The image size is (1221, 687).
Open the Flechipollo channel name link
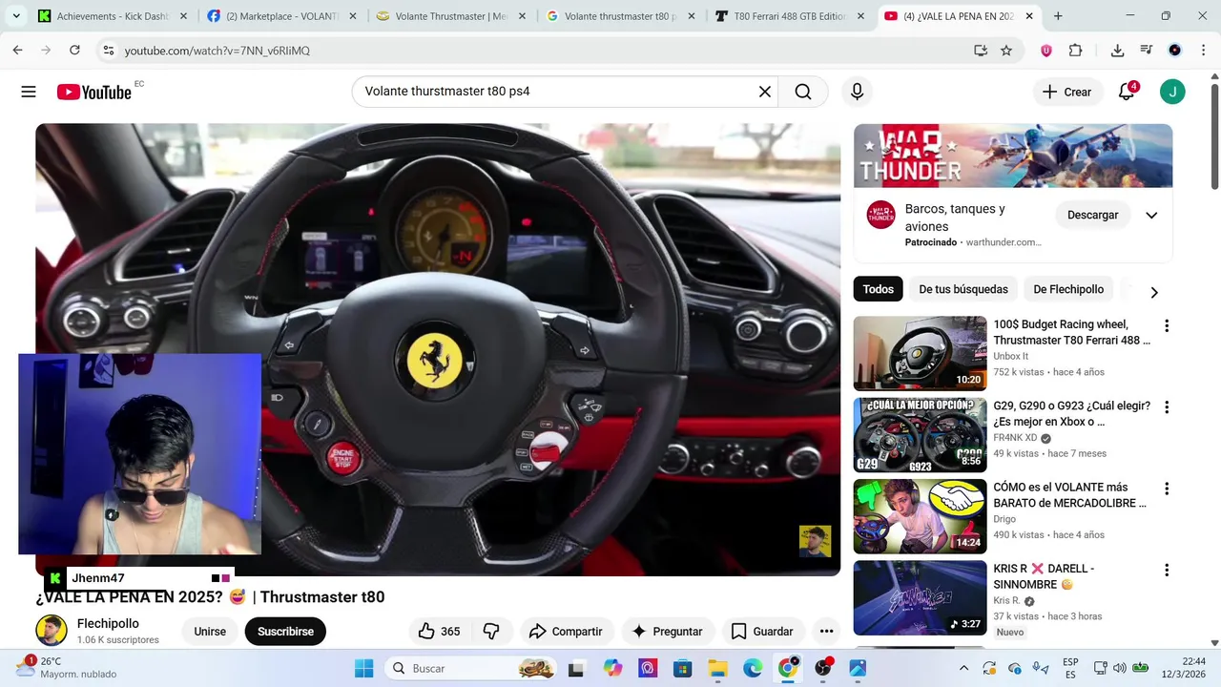coord(108,623)
